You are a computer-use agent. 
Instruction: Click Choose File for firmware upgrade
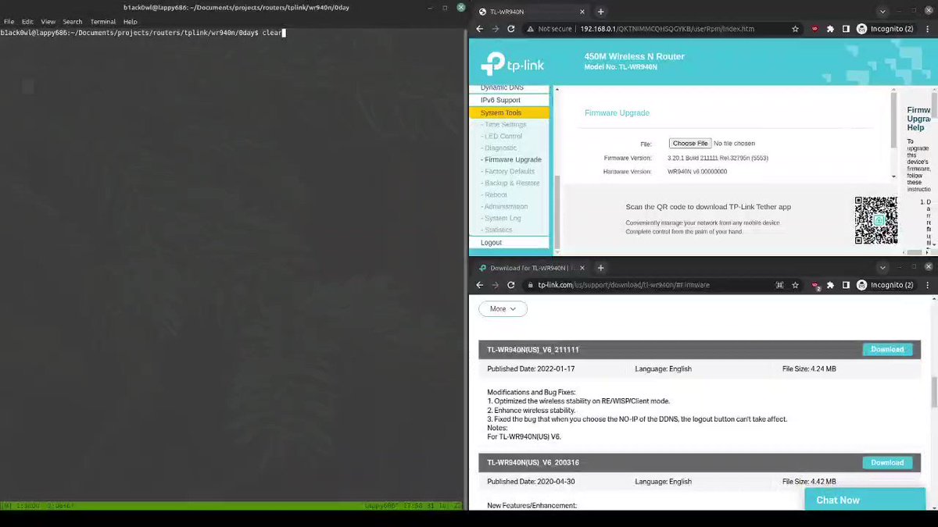point(690,144)
